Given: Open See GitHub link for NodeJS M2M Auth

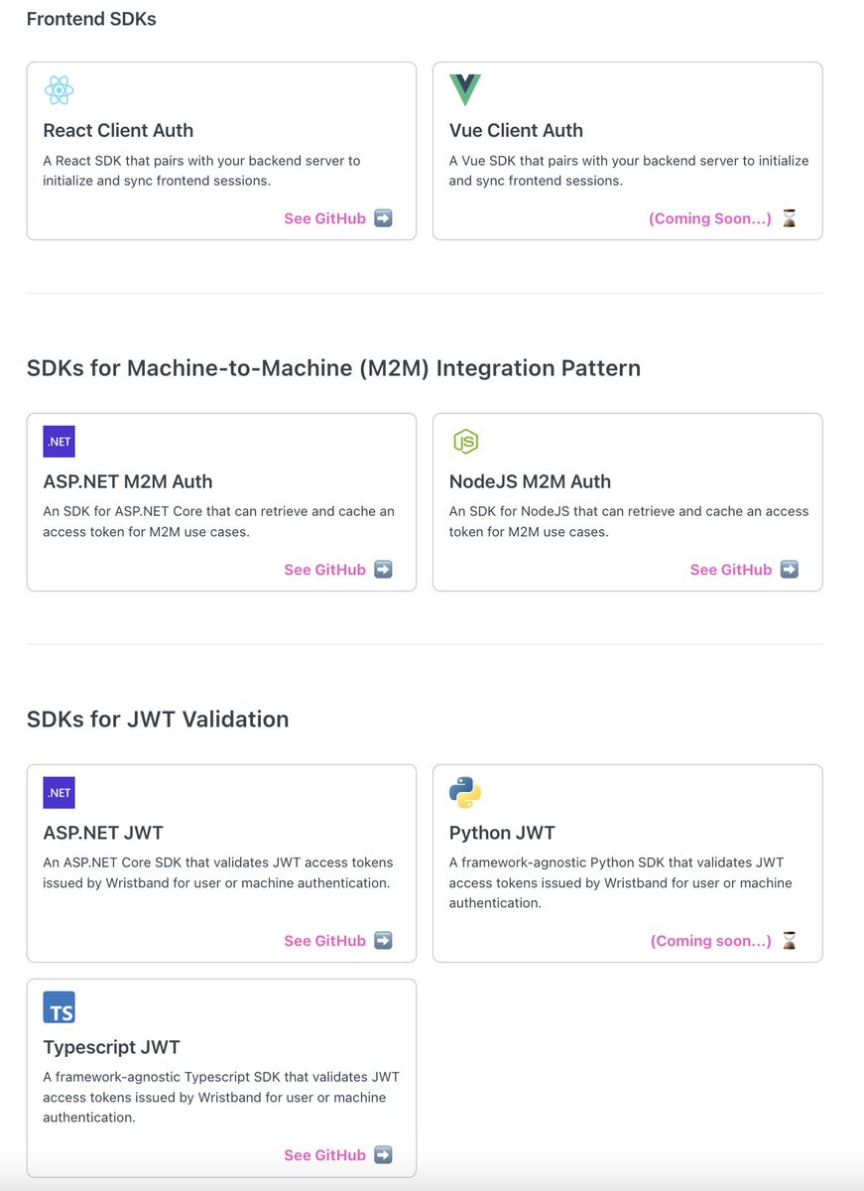Looking at the screenshot, I should pyautogui.click(x=731, y=570).
